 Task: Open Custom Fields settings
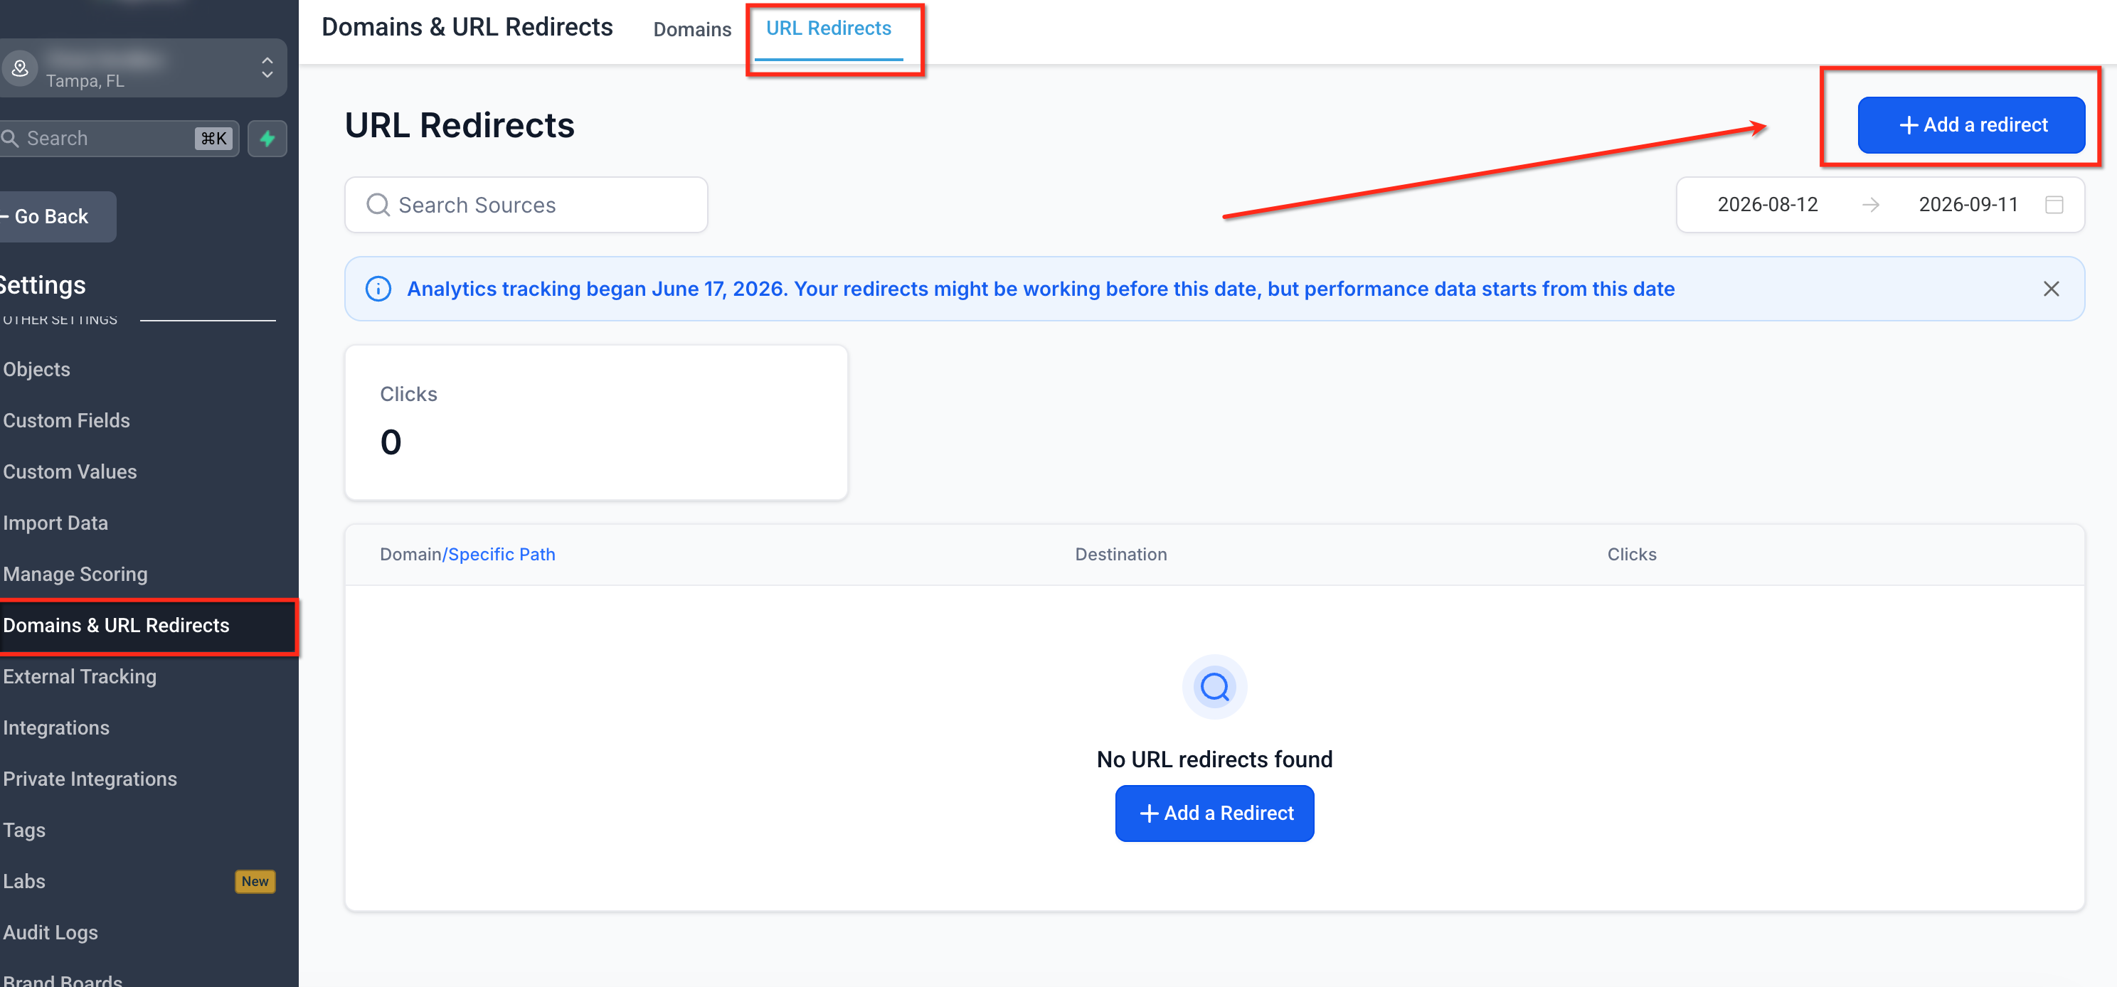(x=67, y=420)
